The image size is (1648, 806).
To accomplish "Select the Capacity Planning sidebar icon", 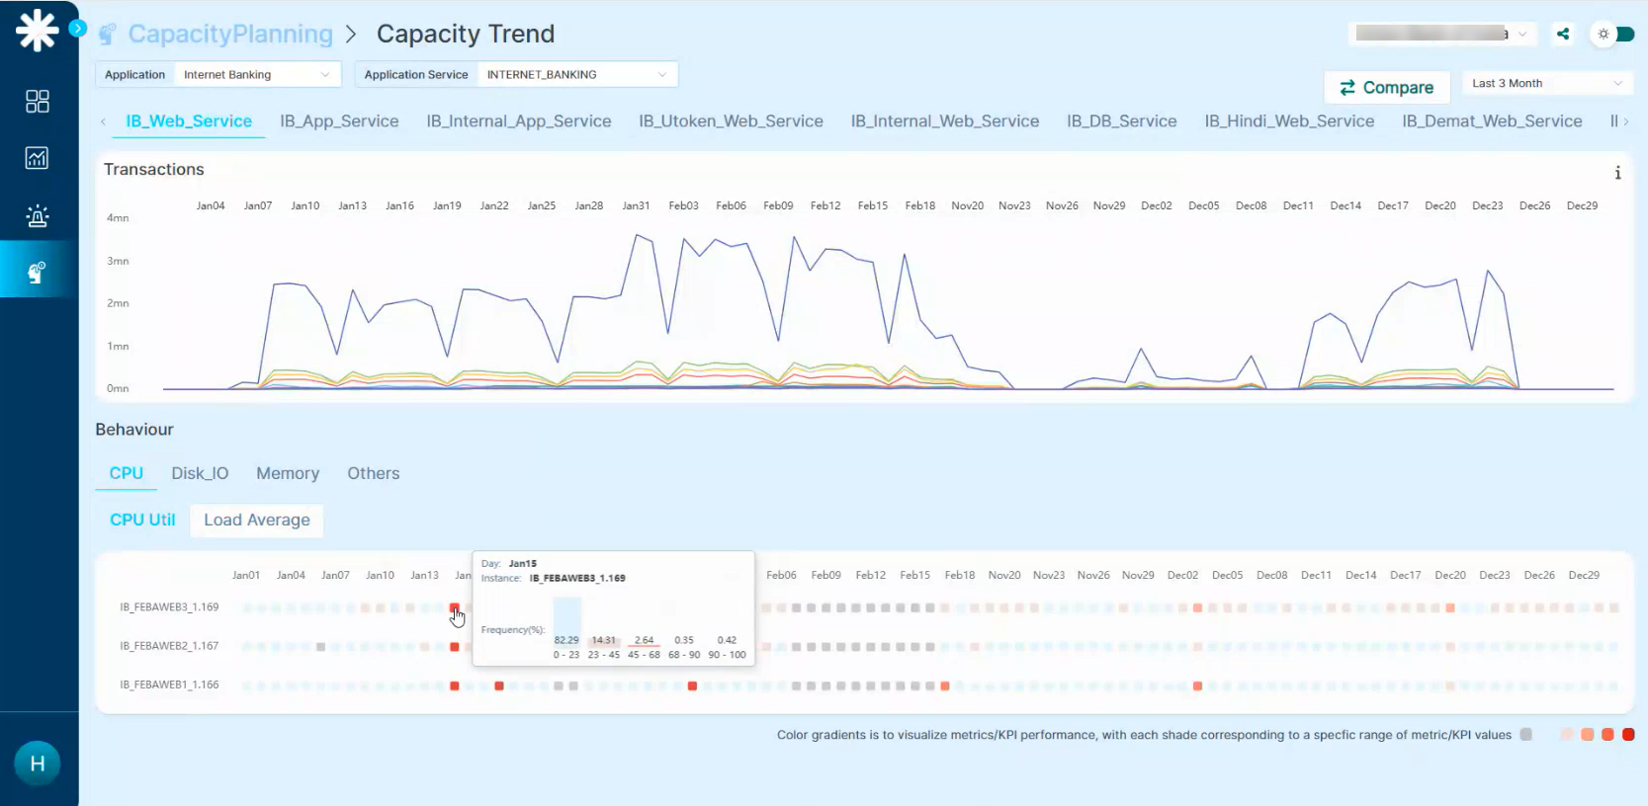I will pyautogui.click(x=38, y=272).
